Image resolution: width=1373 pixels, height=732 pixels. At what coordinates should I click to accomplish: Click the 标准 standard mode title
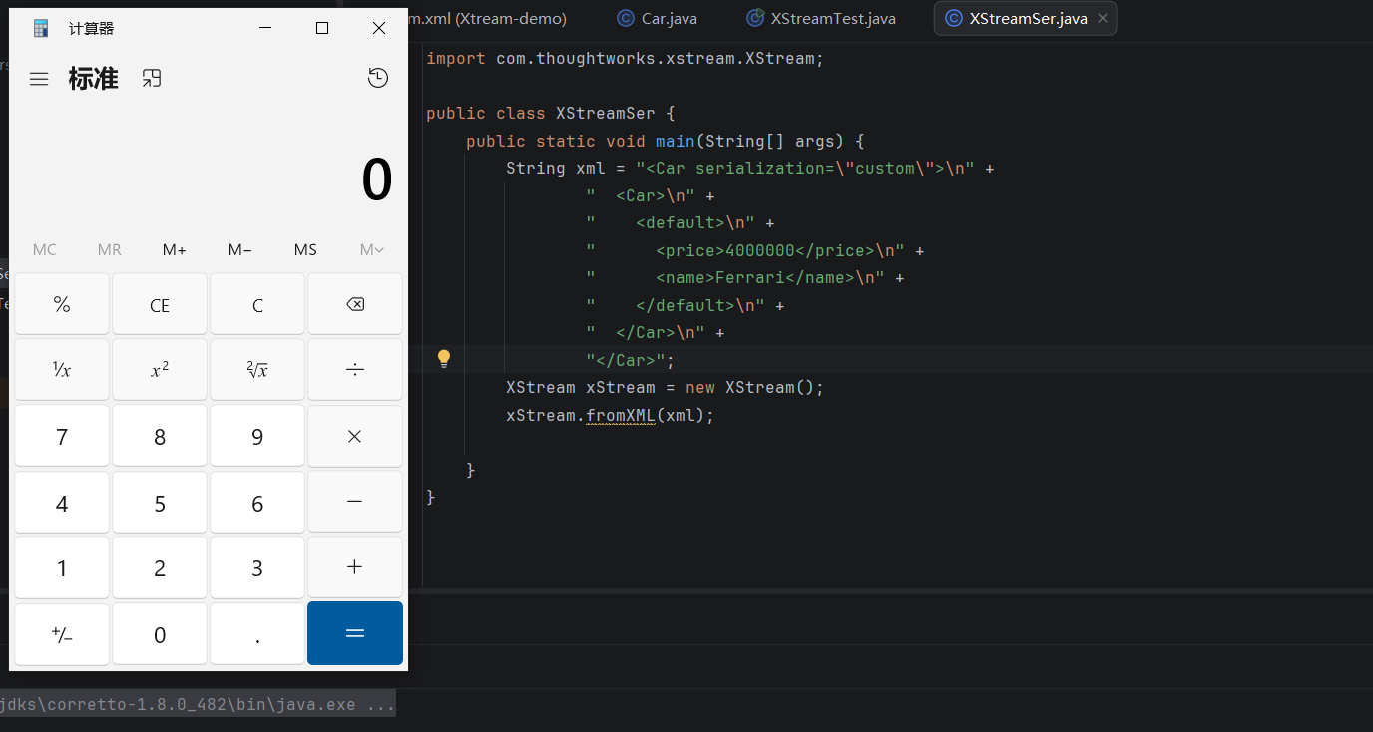(x=94, y=79)
